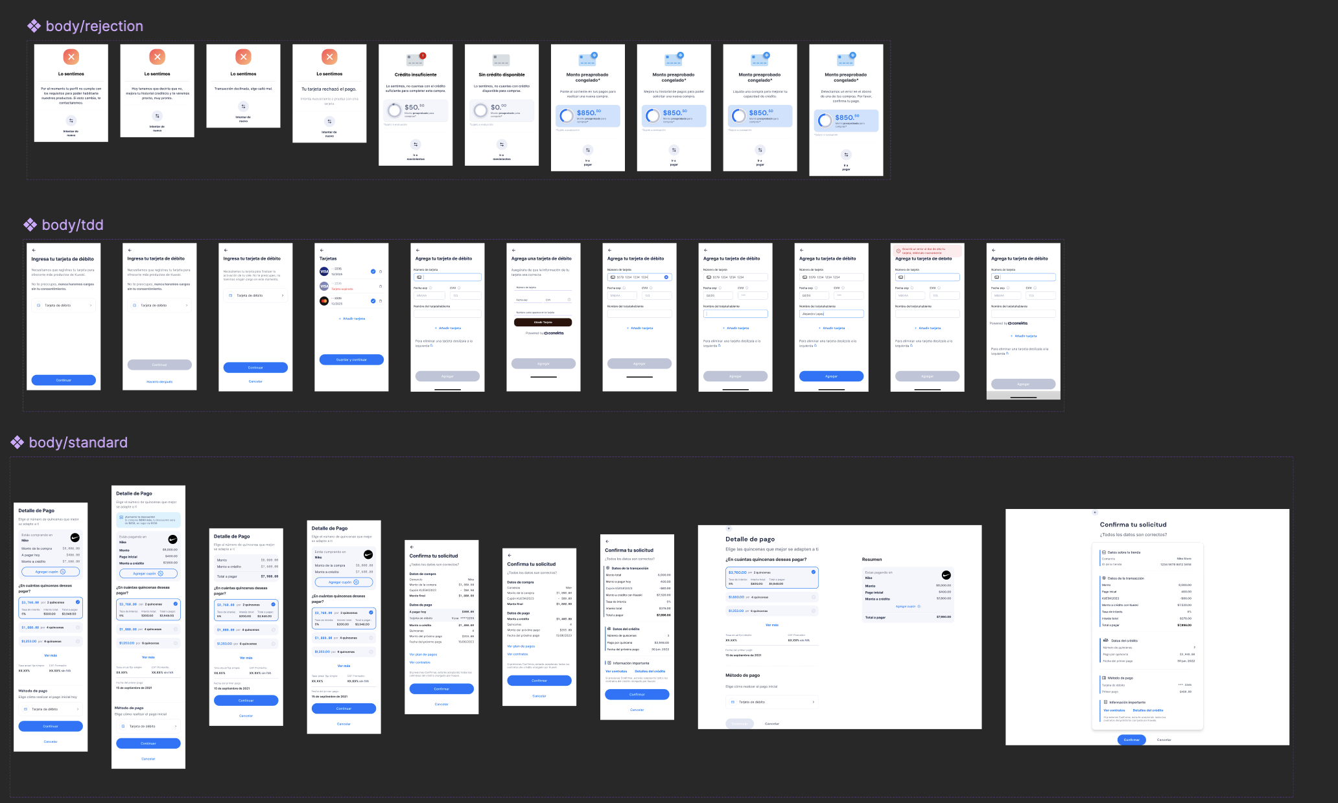
Task: Click the Mastercard logo in Tarjetas list
Action: pos(324,300)
